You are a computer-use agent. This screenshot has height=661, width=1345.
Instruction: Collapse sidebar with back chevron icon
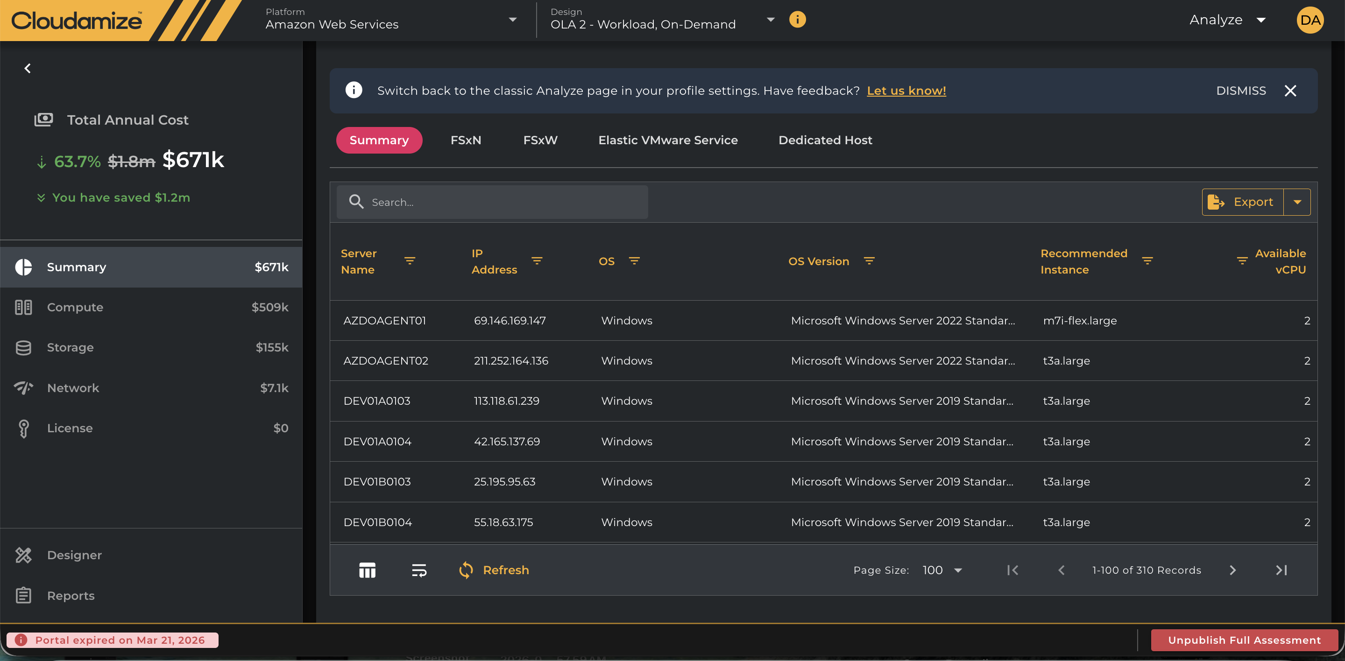28,68
